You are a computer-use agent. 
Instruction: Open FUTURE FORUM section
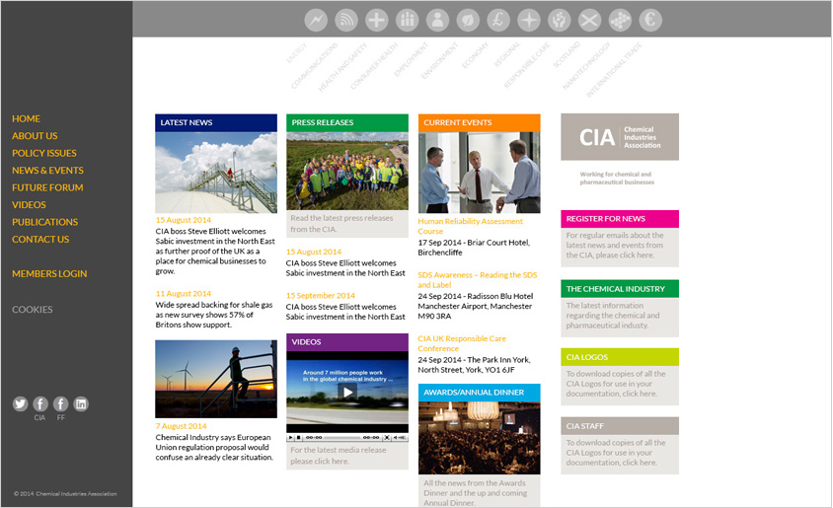47,188
